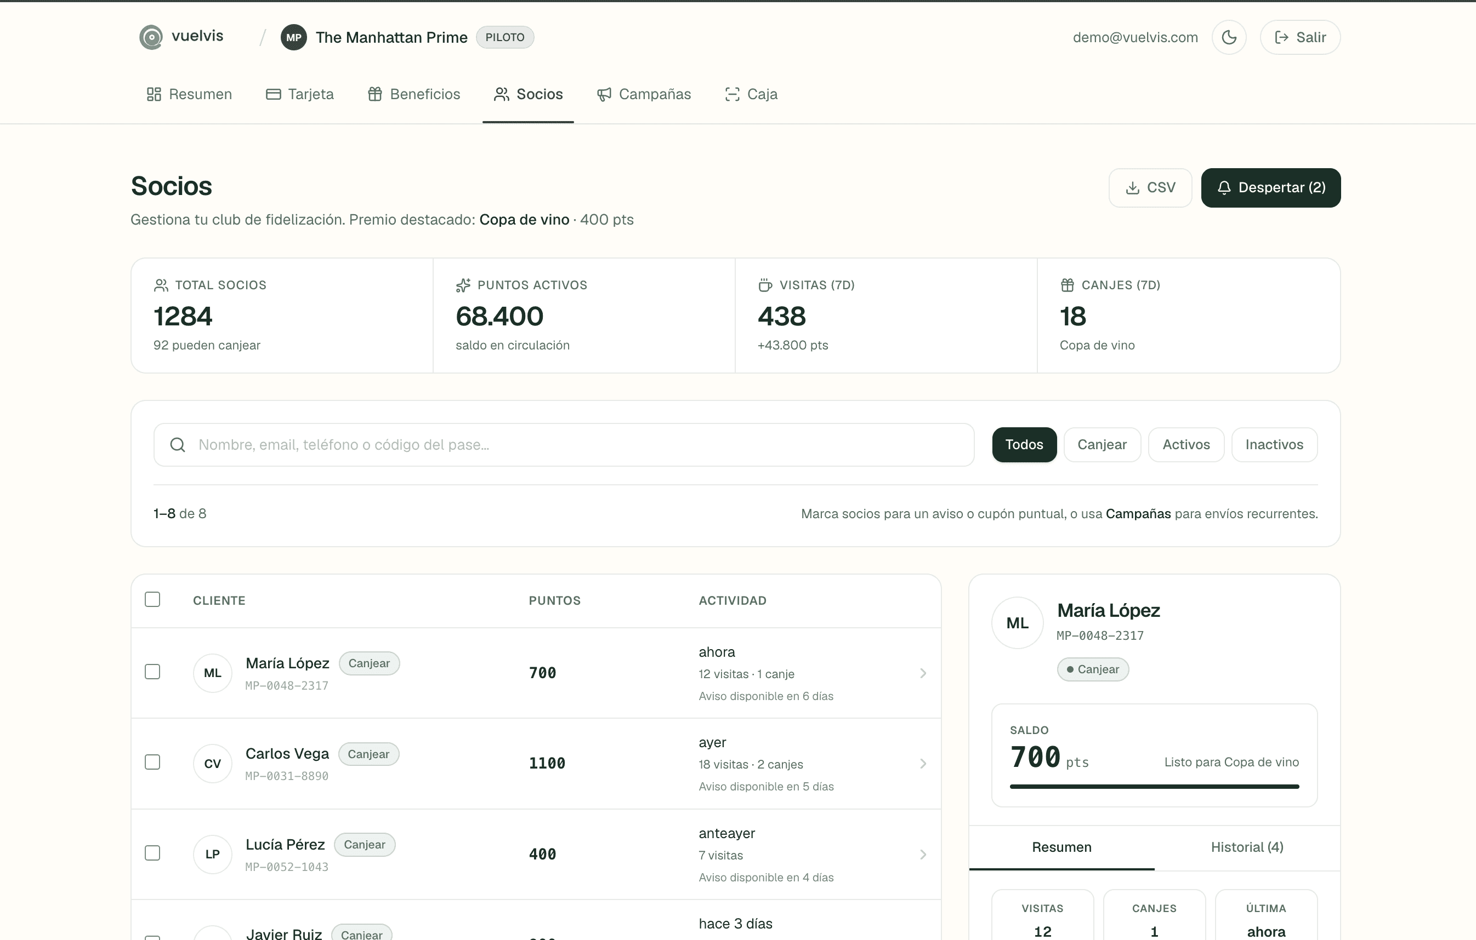The height and width of the screenshot is (940, 1476).
Task: Click the Canjear badge next to María López
Action: point(369,663)
